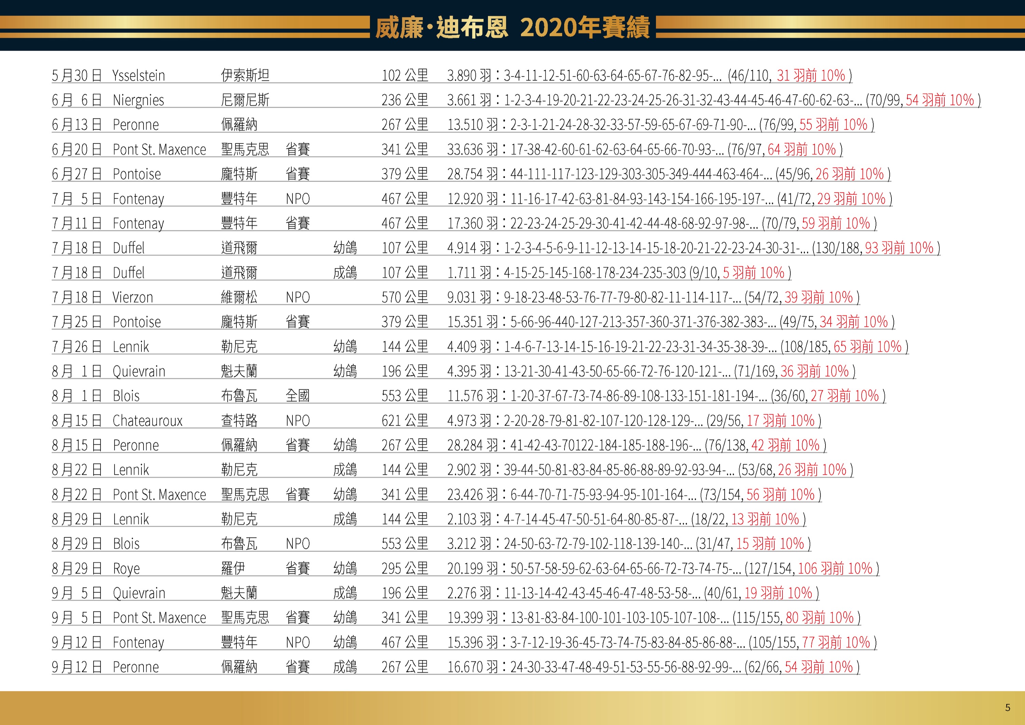Click the title 威廉·迪布恩 2020年賽績

512,28
